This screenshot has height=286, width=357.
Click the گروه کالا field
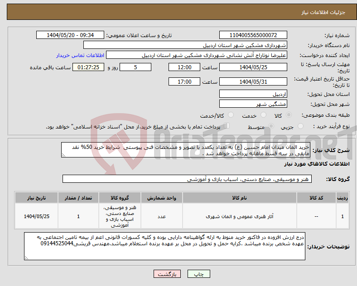point(187,179)
